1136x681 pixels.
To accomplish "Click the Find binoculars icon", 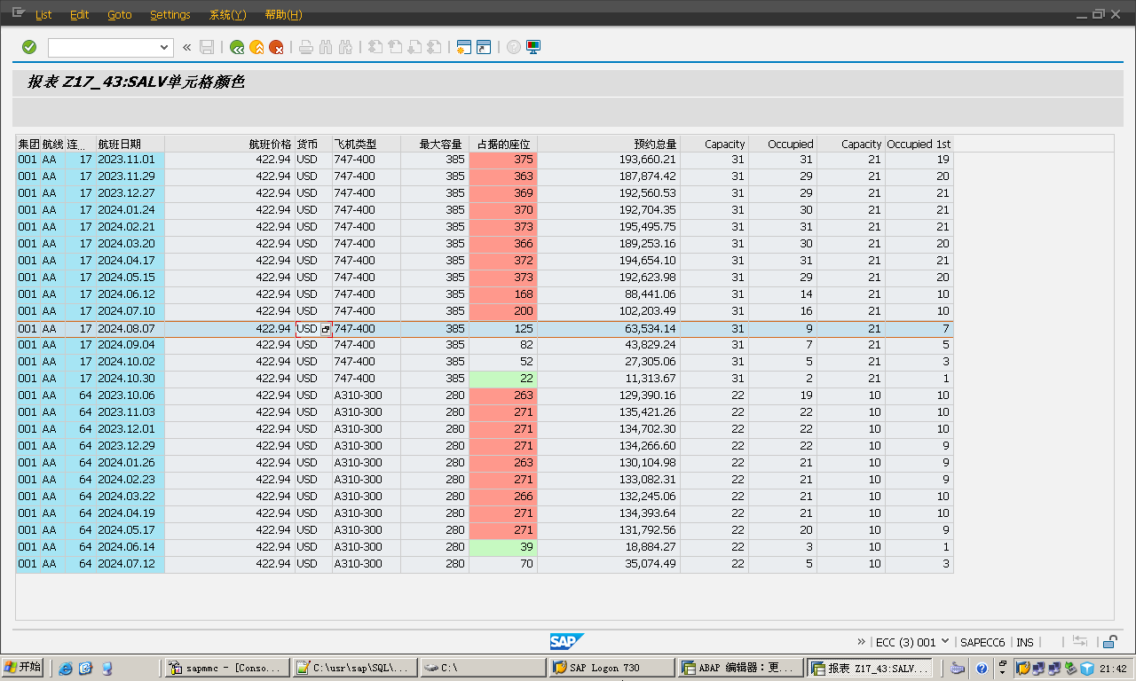I will (x=326, y=47).
